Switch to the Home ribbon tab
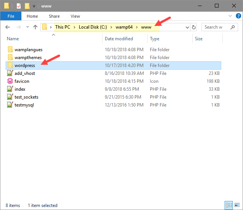Image resolution: width=243 pixels, height=210 pixels. click(x=32, y=16)
